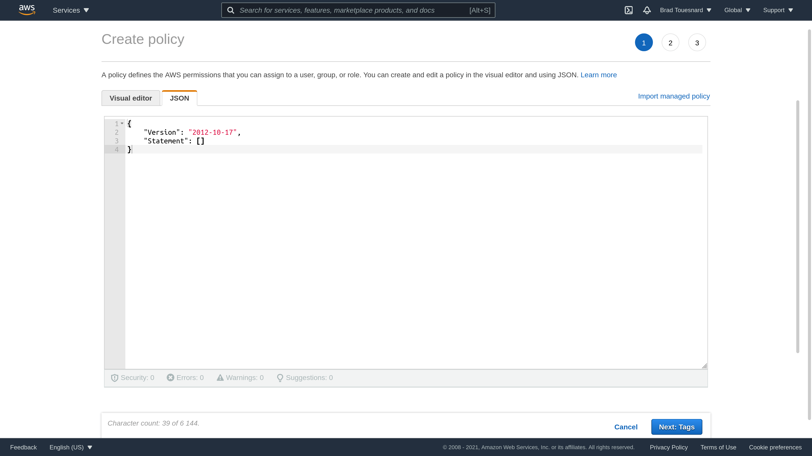Open AWS CloudShell terminal icon
The image size is (812, 456).
(x=629, y=10)
